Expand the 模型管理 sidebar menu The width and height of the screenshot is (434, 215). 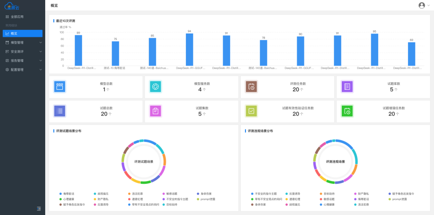pos(22,42)
